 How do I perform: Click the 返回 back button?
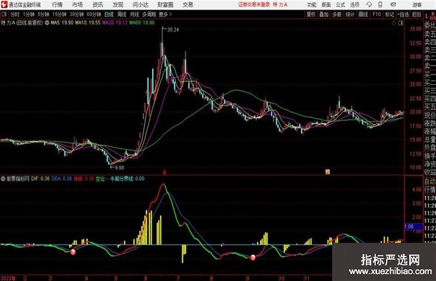[416, 14]
